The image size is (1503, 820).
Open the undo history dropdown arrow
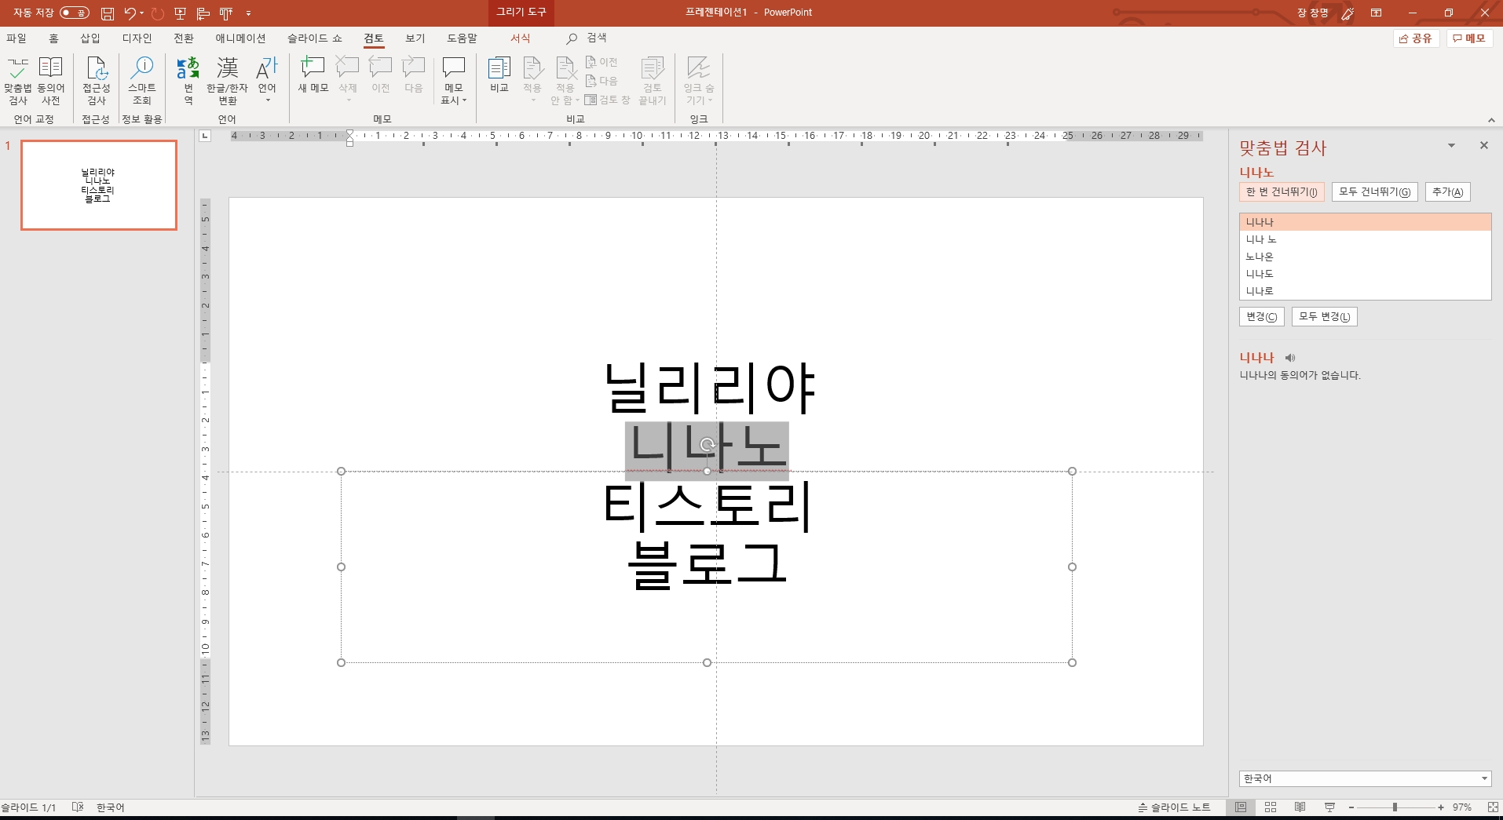click(142, 13)
